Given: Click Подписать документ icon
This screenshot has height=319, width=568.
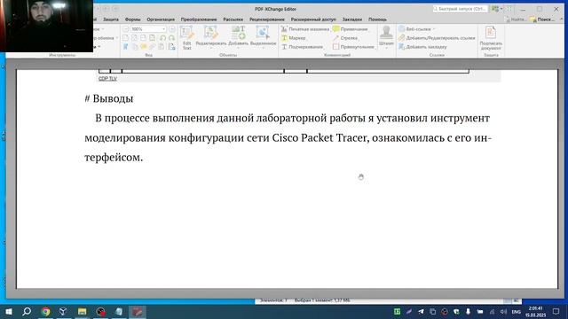Looking at the screenshot, I should click(491, 33).
